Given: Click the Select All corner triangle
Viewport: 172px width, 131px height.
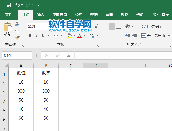Looking at the screenshot, I should point(6,65).
